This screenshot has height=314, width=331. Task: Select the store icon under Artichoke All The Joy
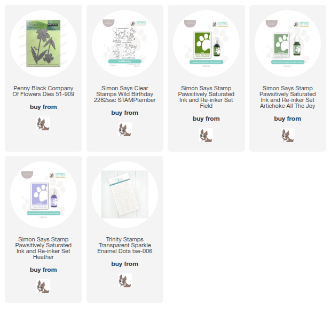[x=288, y=135]
